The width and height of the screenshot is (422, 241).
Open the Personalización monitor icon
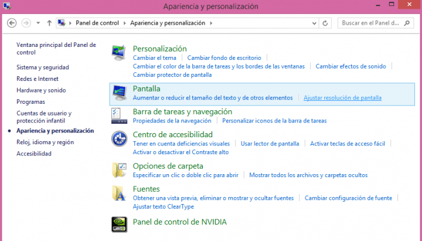click(119, 53)
